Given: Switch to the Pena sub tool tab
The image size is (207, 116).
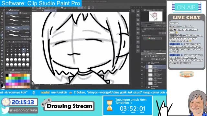Looking at the screenshot, I should [12, 13].
